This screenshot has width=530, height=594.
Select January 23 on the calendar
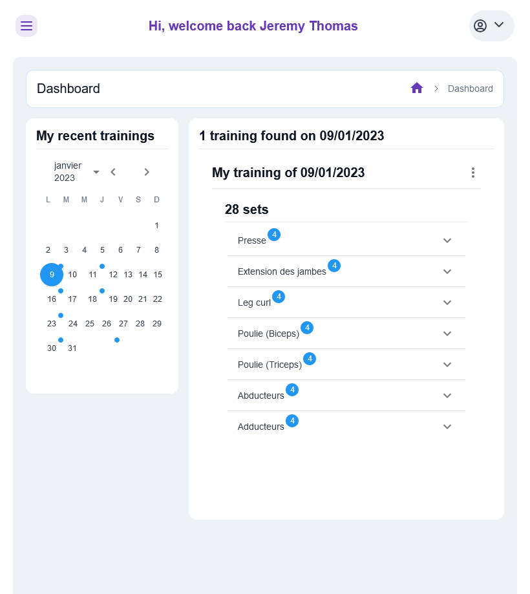point(52,324)
